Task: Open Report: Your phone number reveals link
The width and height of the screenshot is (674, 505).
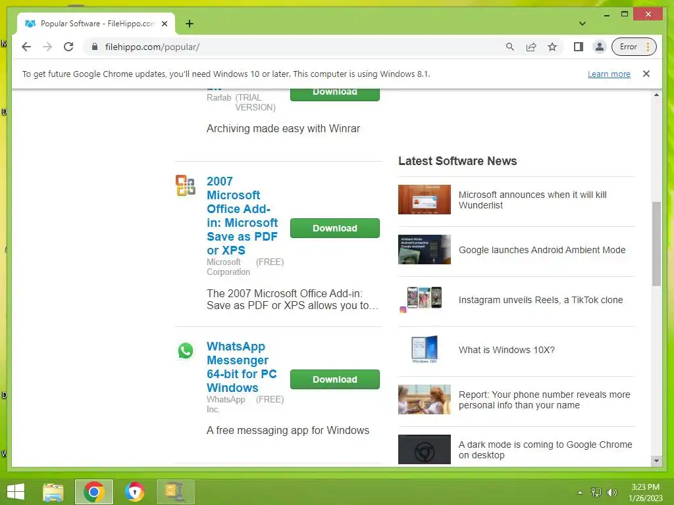Action: 544,400
